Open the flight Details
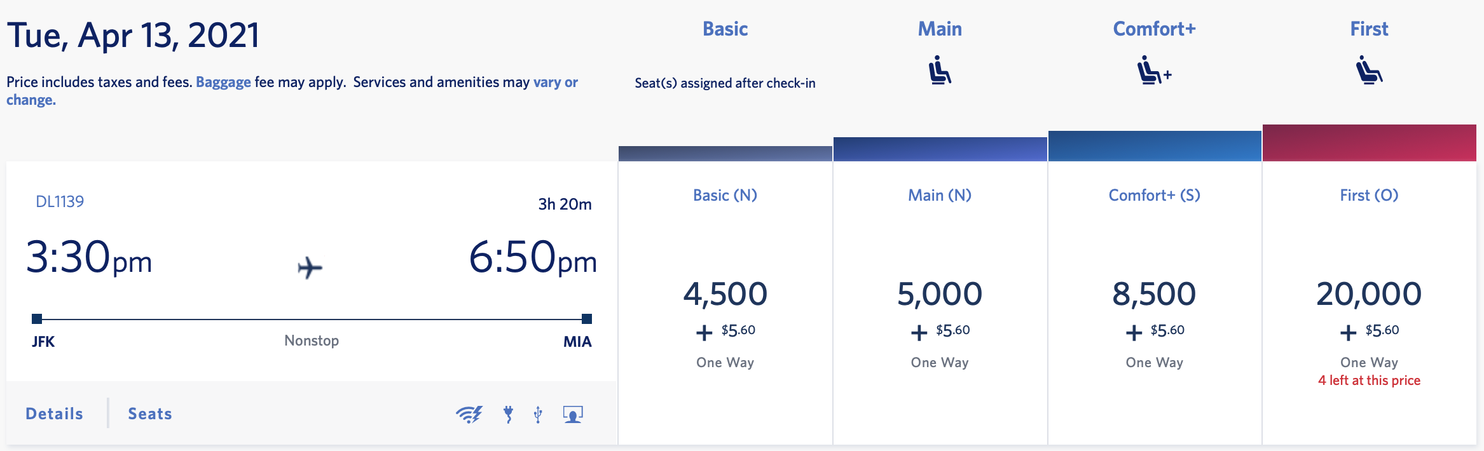This screenshot has width=1484, height=451. coord(53,414)
